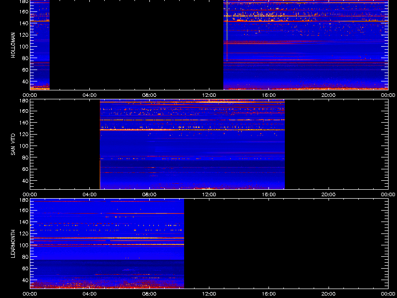This screenshot has height=298, width=397.
Task: Pick the 04:00 time label under Learmonth plot
Action: 90,294
